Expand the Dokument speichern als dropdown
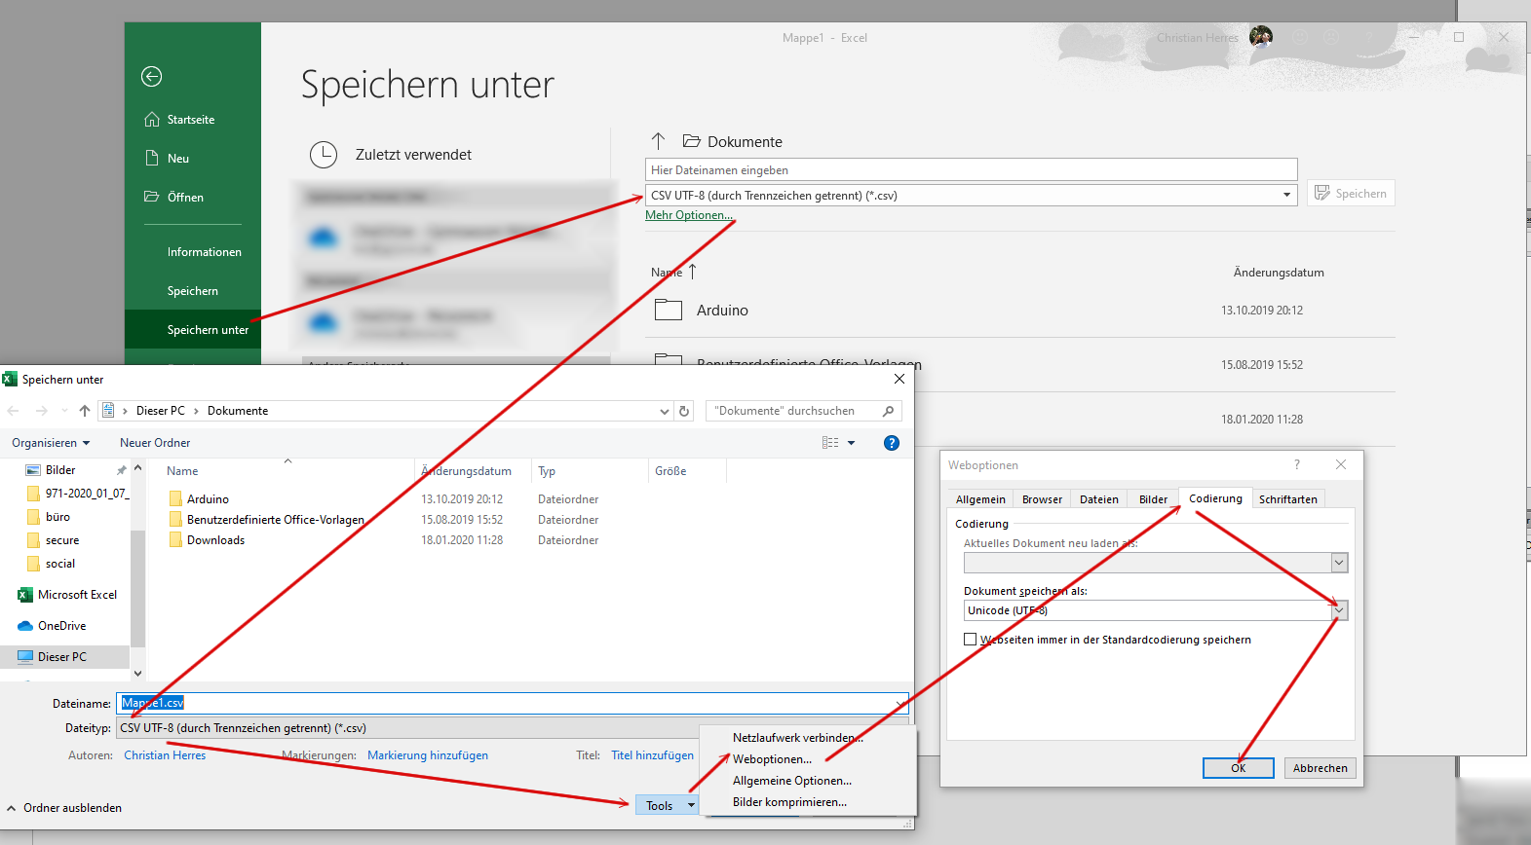The image size is (1531, 845). tap(1339, 610)
